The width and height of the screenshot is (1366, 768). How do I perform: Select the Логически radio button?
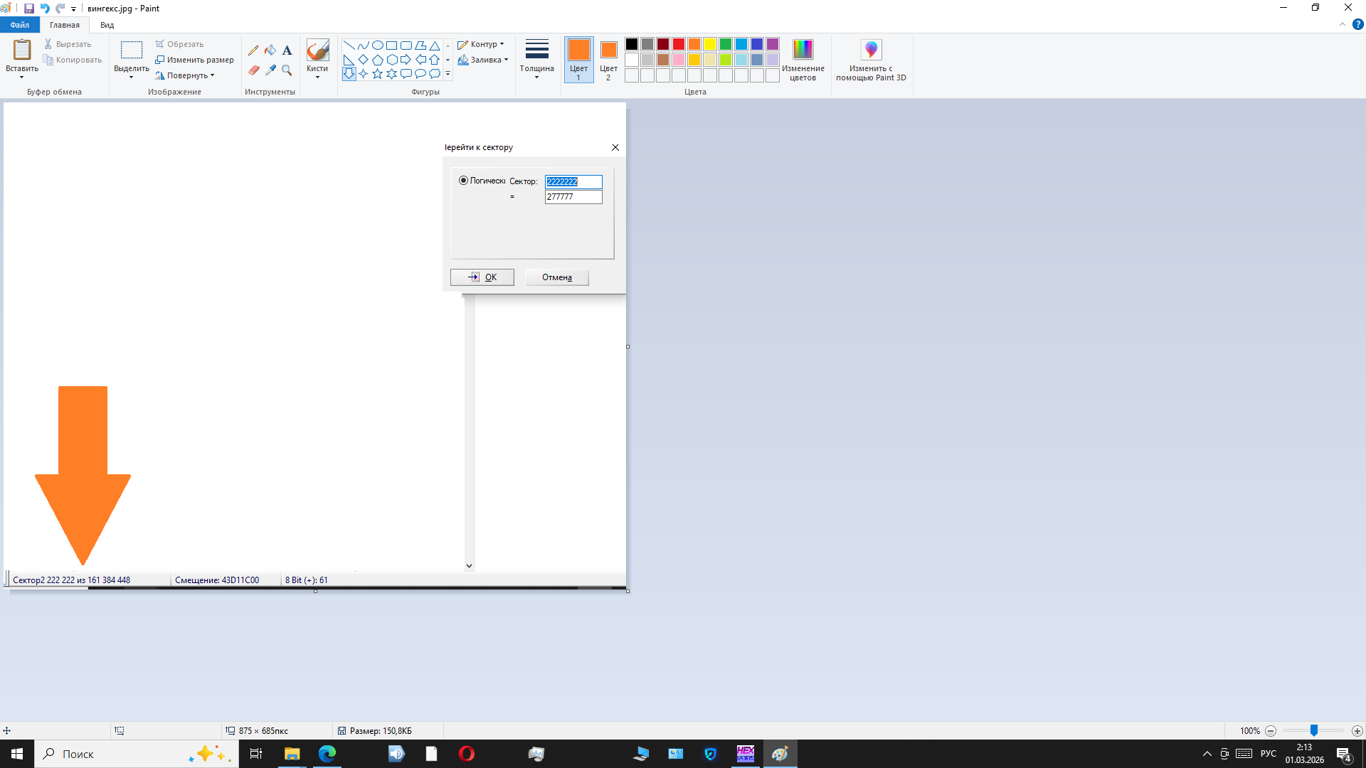click(x=464, y=181)
